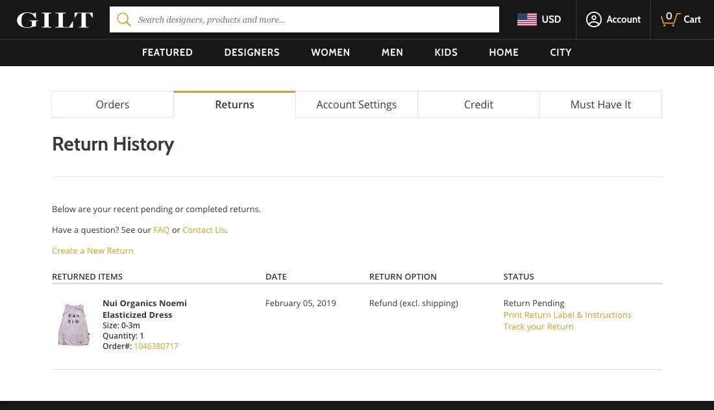Open the Cart label in header

coord(692,19)
